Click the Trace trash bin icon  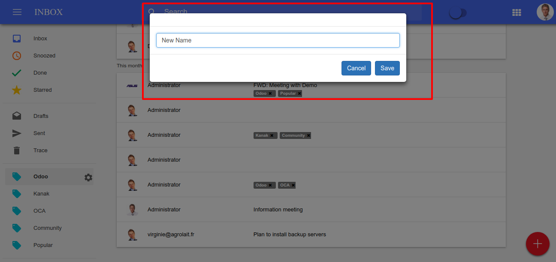tap(17, 151)
